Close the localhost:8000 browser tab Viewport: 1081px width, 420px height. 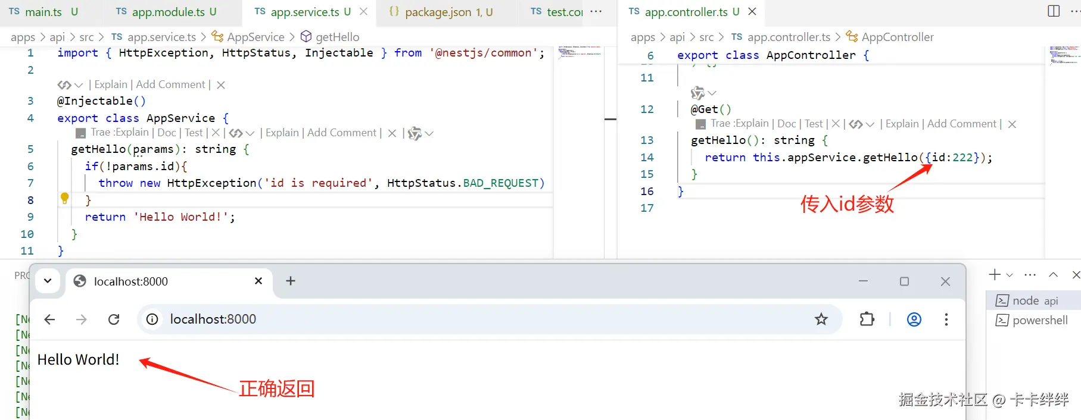click(258, 281)
